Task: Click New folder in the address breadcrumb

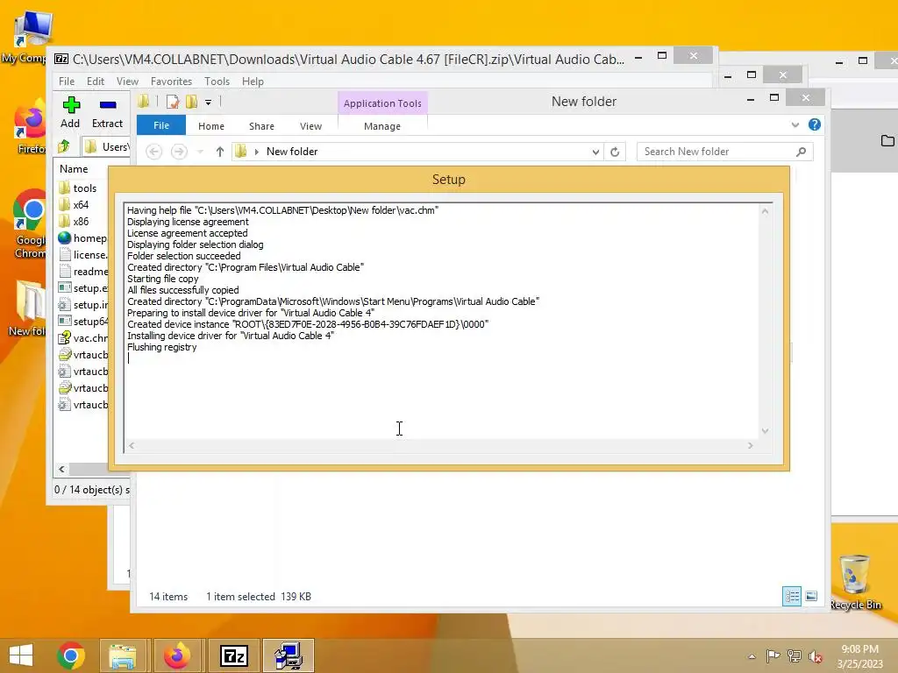Action: click(291, 152)
